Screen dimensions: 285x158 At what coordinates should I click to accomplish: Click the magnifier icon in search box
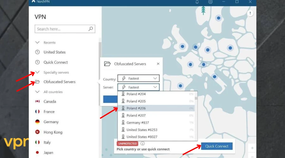[91, 29]
